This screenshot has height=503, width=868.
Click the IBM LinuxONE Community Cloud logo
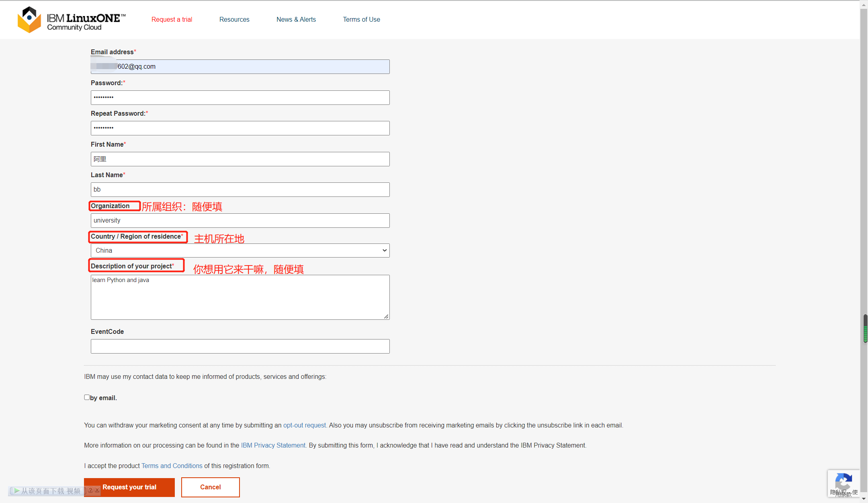click(72, 20)
